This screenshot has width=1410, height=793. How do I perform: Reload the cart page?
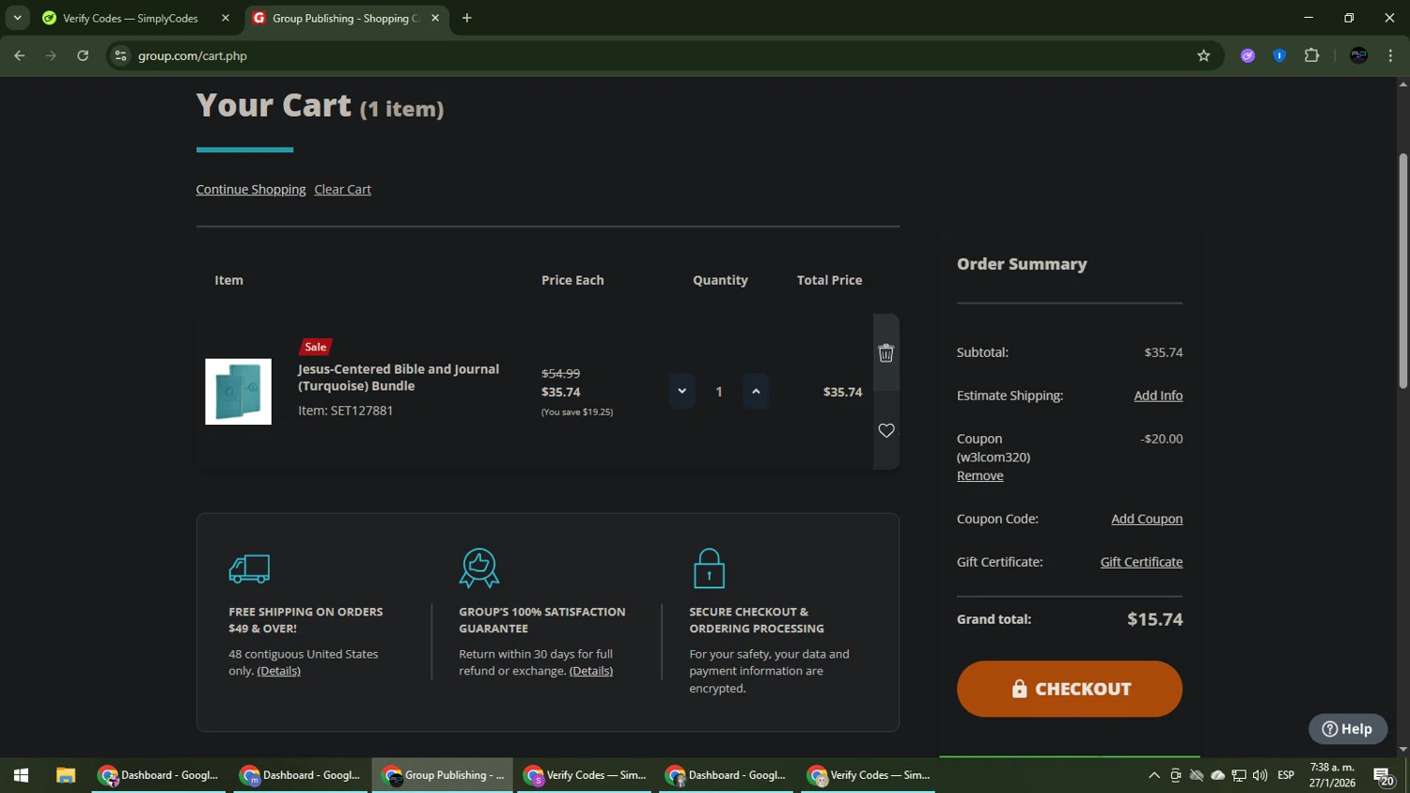83,55
